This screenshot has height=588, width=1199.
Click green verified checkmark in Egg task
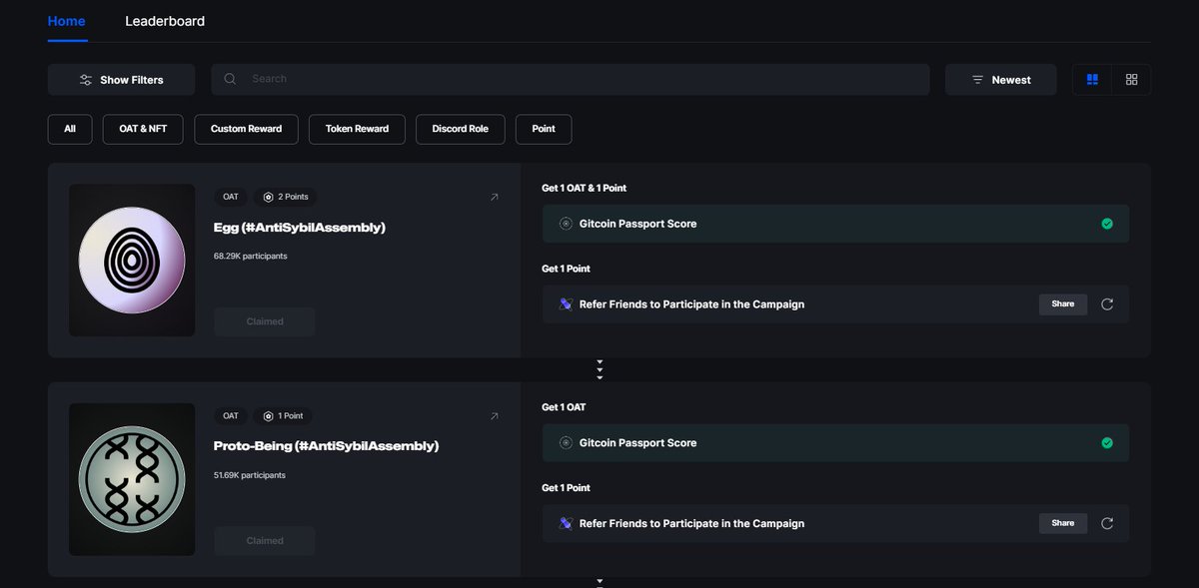point(1107,224)
